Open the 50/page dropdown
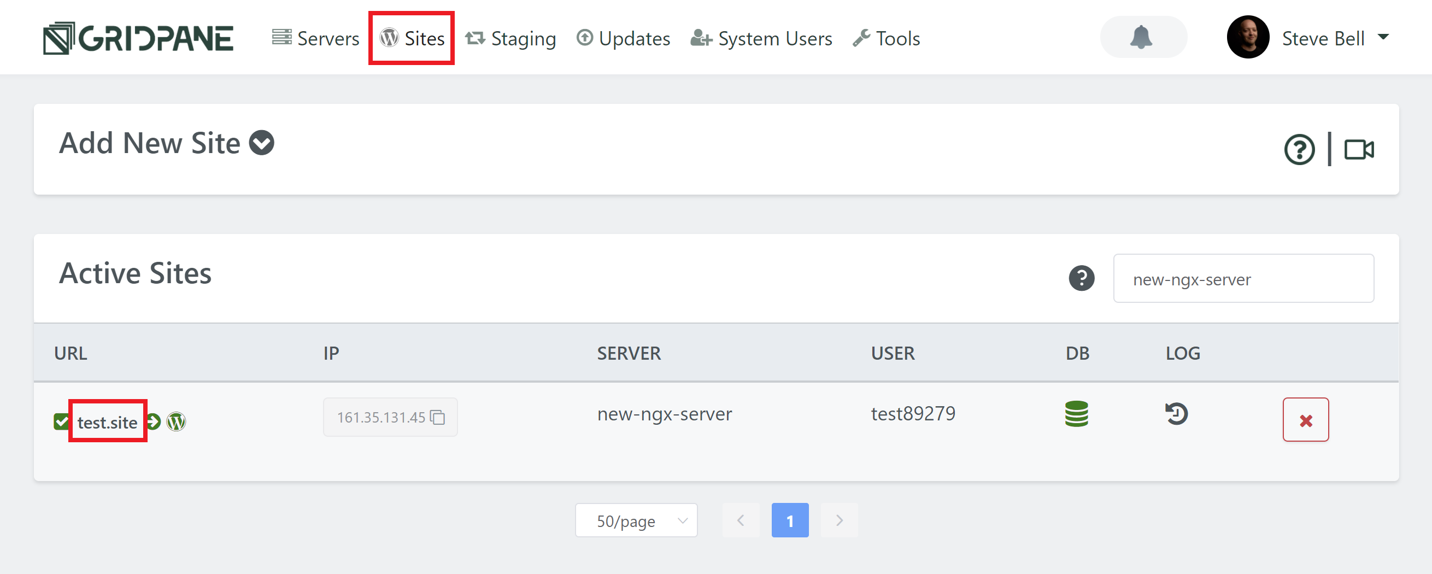The height and width of the screenshot is (574, 1432). pos(636,520)
